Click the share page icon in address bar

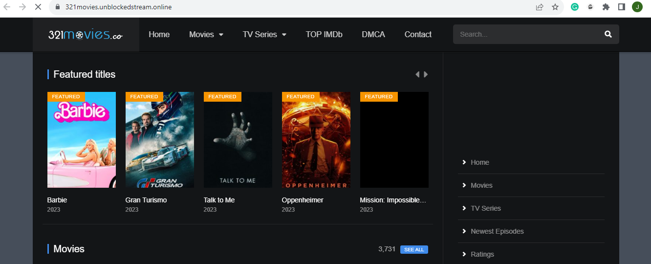tap(540, 7)
